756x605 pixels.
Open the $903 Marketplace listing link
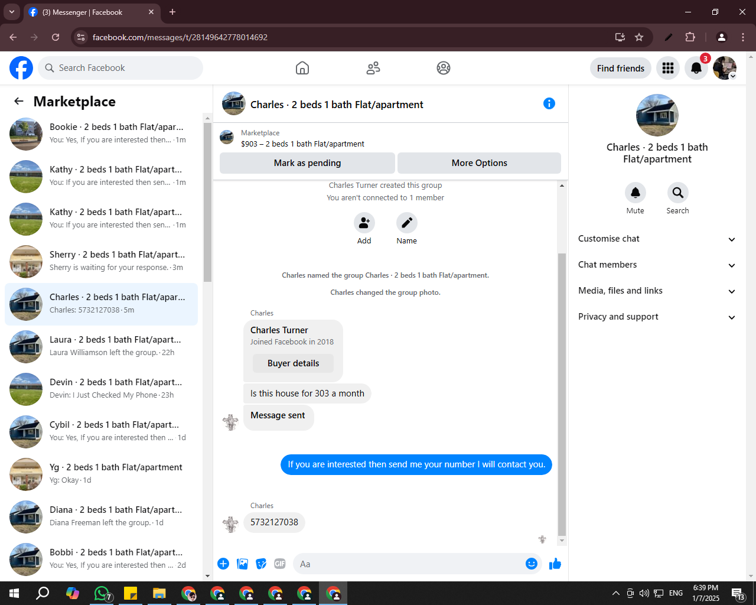[x=302, y=144]
